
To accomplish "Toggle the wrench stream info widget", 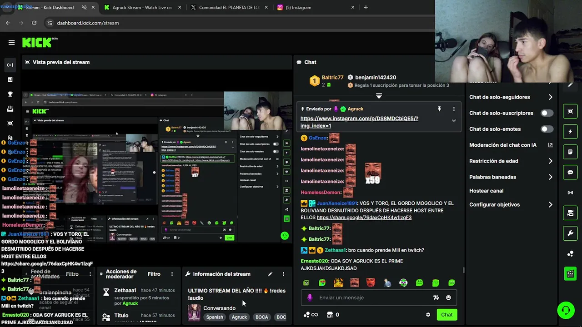I will pyautogui.click(x=570, y=233).
